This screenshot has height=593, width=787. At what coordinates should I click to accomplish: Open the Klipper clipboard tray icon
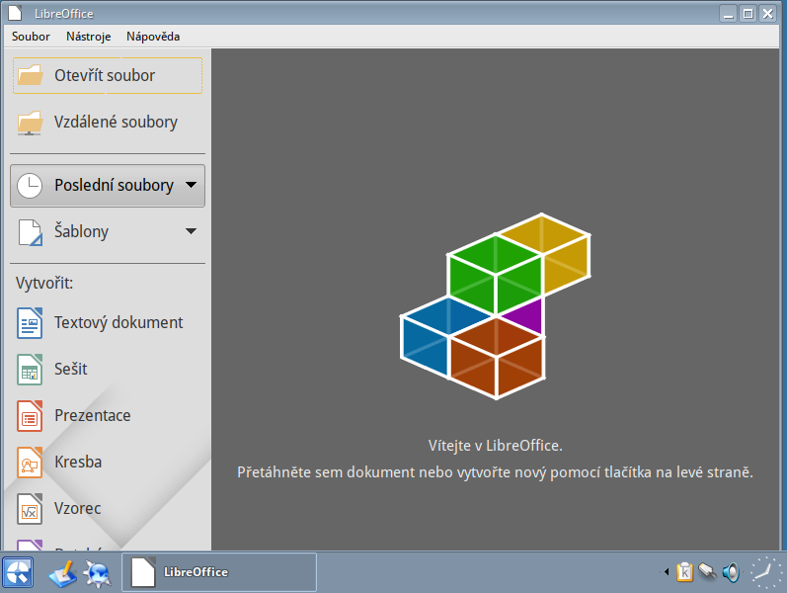[684, 571]
